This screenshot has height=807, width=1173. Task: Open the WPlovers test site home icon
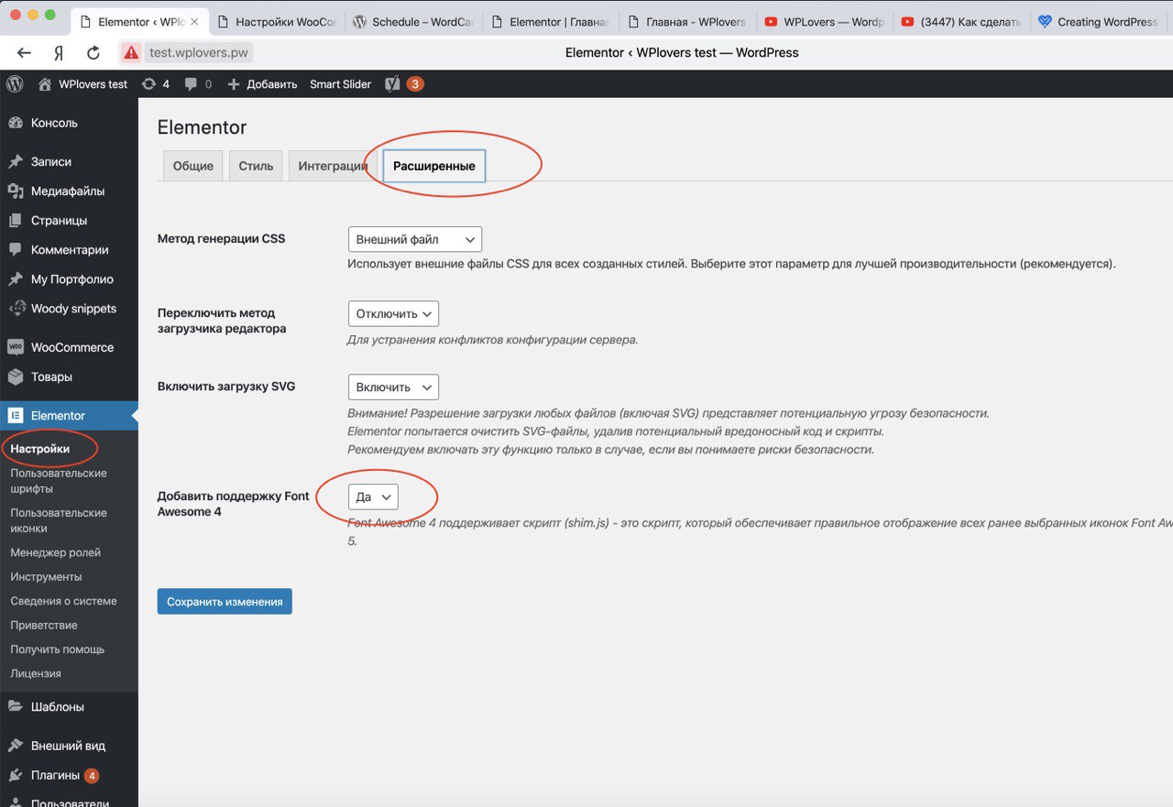(x=45, y=84)
